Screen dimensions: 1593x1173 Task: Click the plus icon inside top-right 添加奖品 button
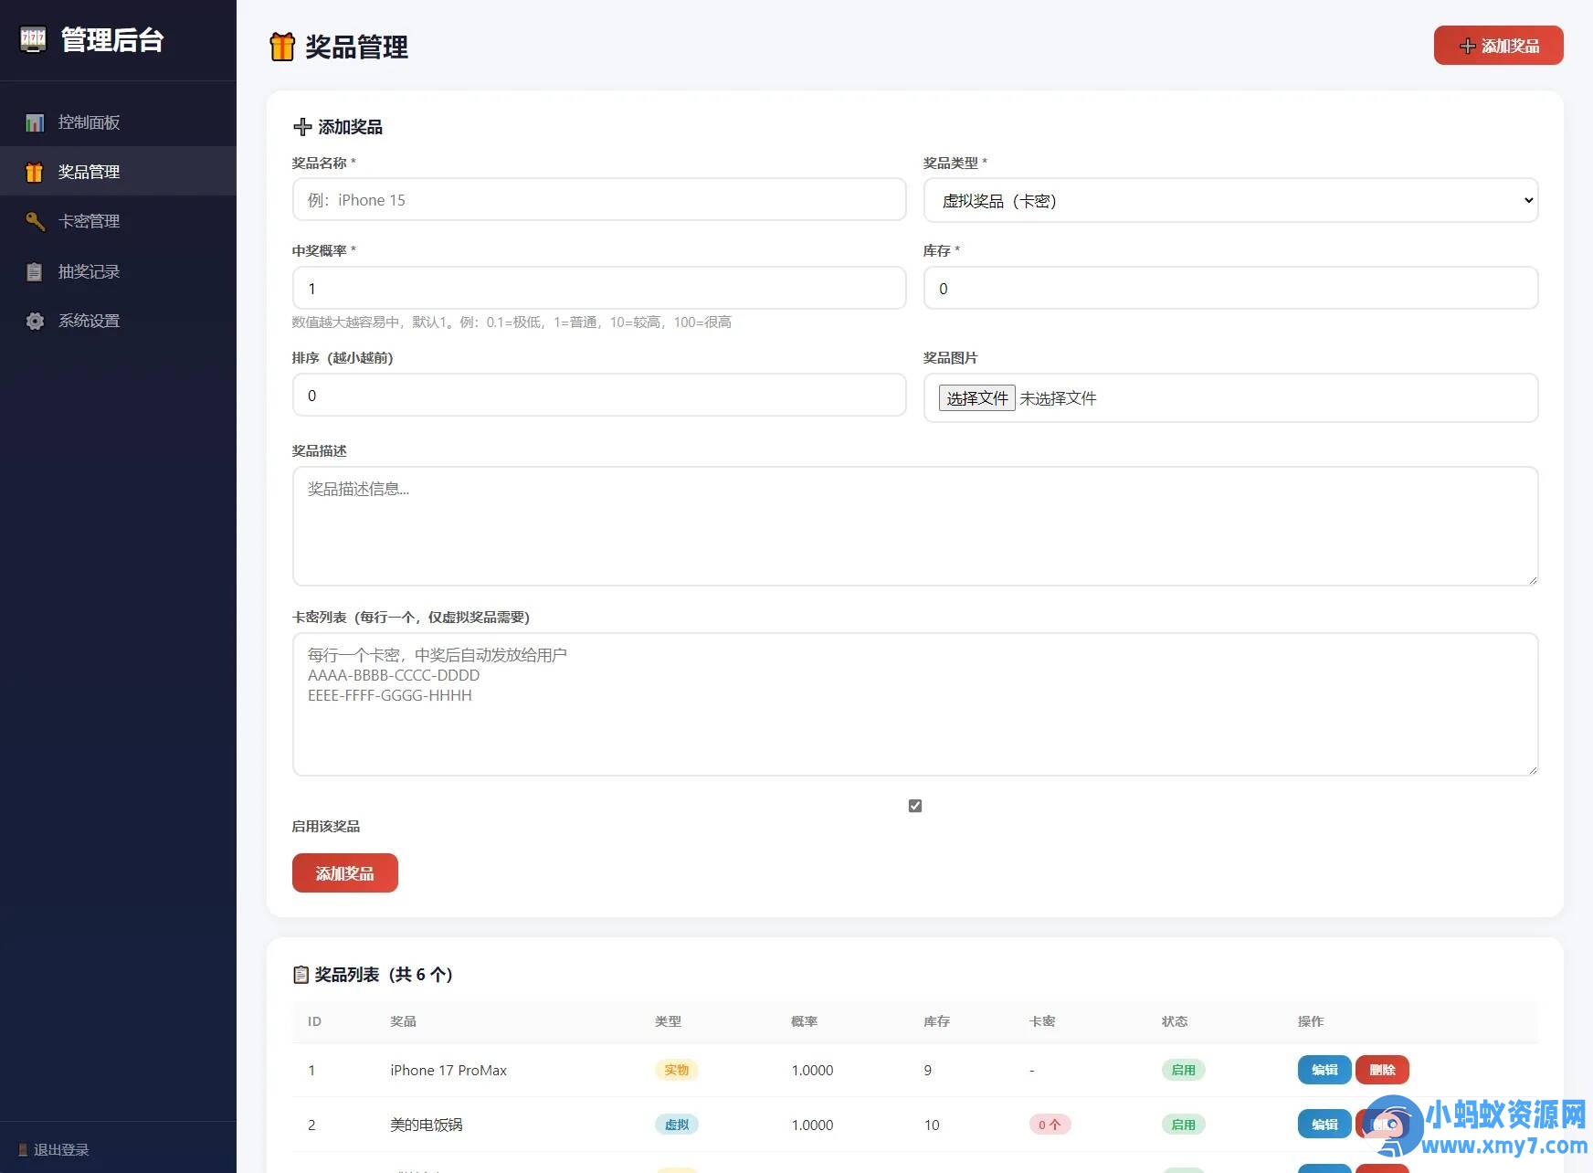coord(1467,45)
